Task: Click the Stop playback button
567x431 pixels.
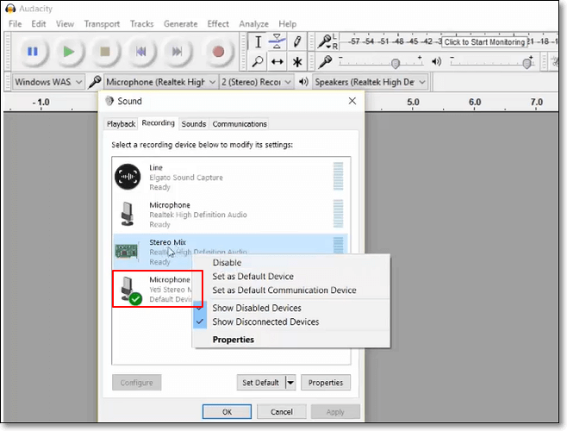Action: pos(105,52)
